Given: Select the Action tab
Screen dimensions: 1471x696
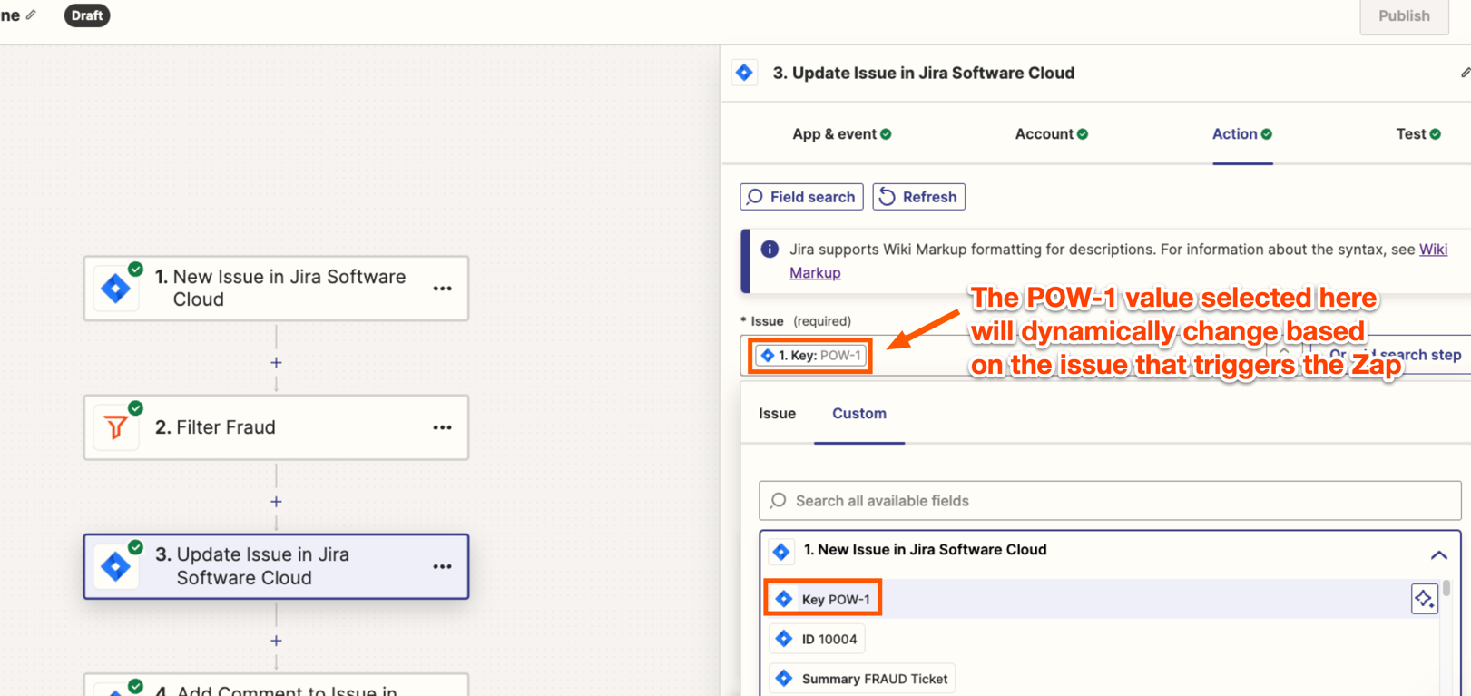Looking at the screenshot, I should 1242,133.
